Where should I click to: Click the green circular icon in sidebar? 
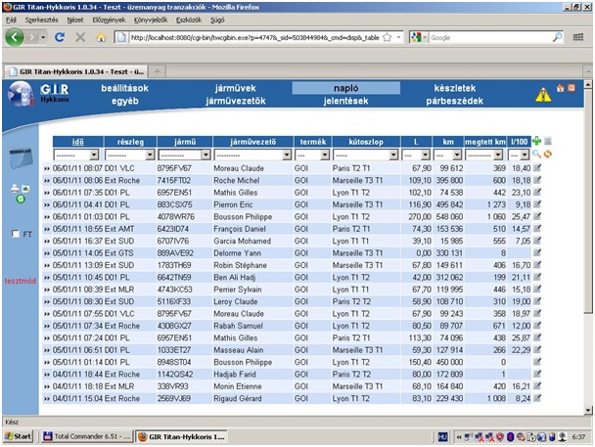tap(21, 199)
